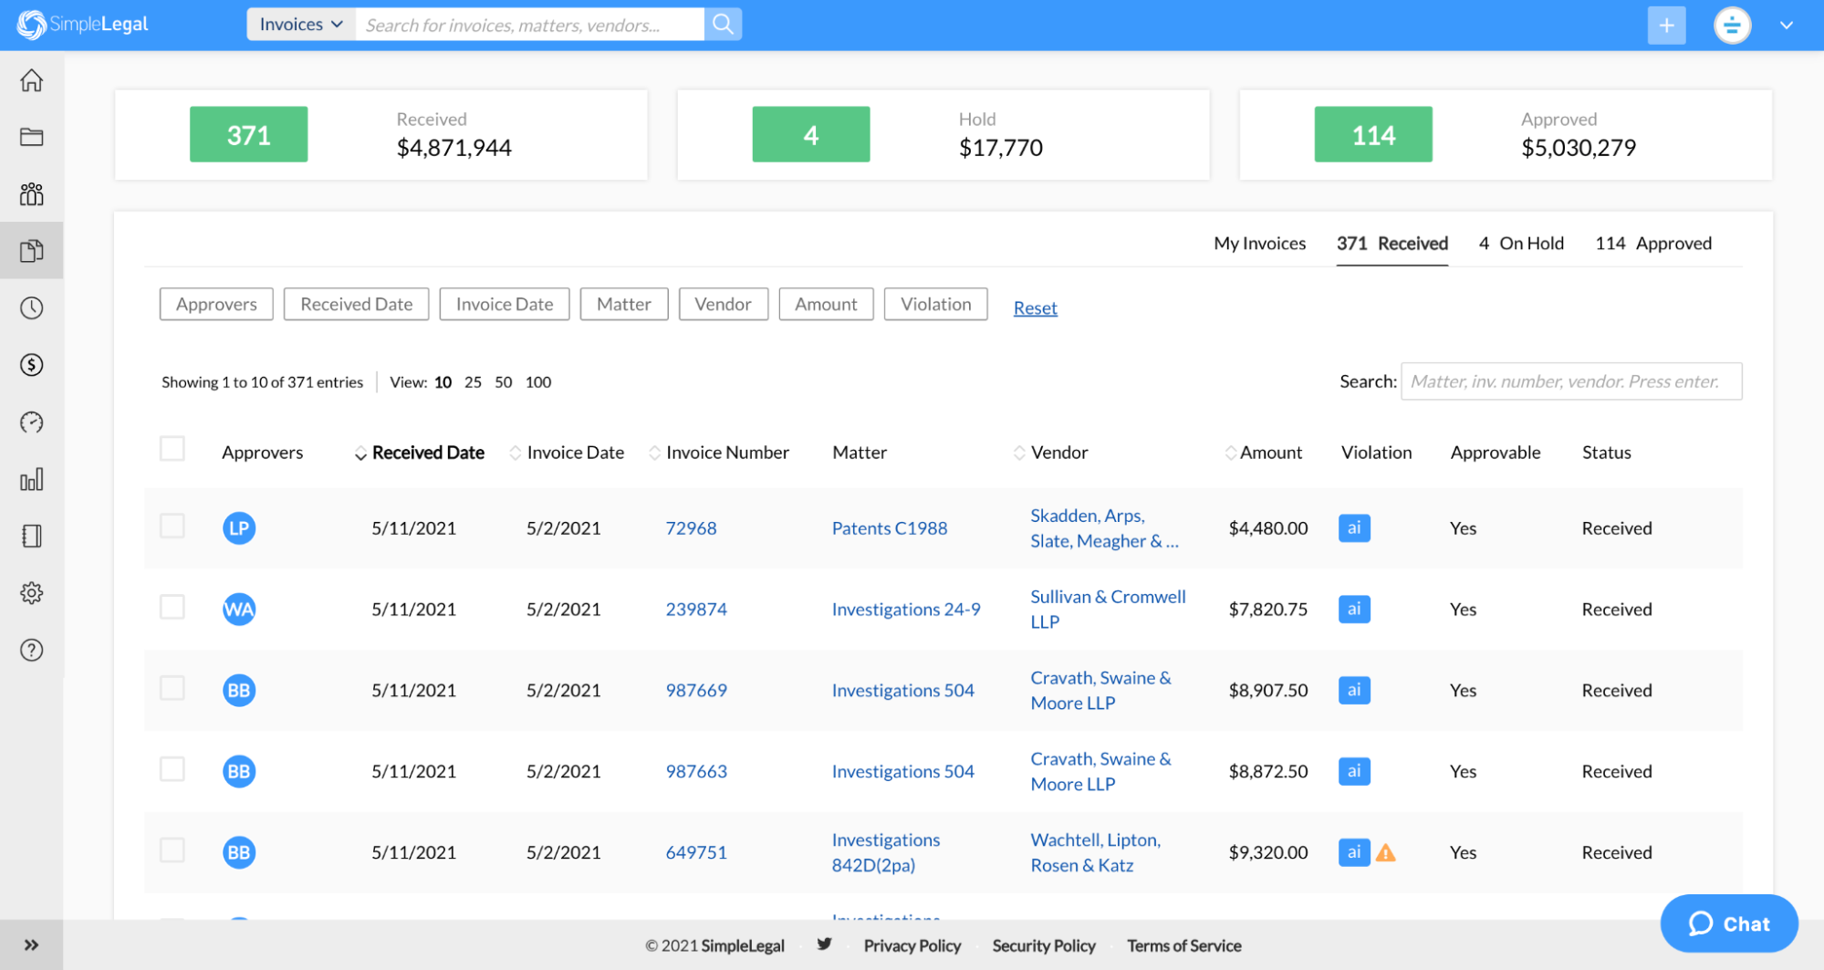1824x970 pixels.
Task: Click the top search invoices field
Action: pyautogui.click(x=530, y=25)
